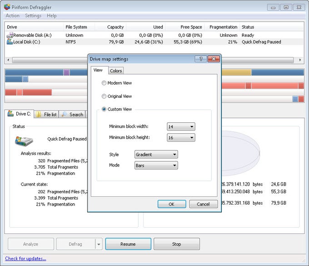This screenshot has height=266, width=309.
Task: Click the purple block in drive map
Action: 66,72
